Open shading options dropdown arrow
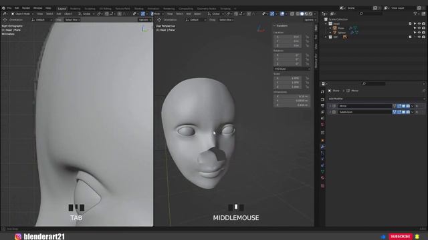 click(x=315, y=13)
